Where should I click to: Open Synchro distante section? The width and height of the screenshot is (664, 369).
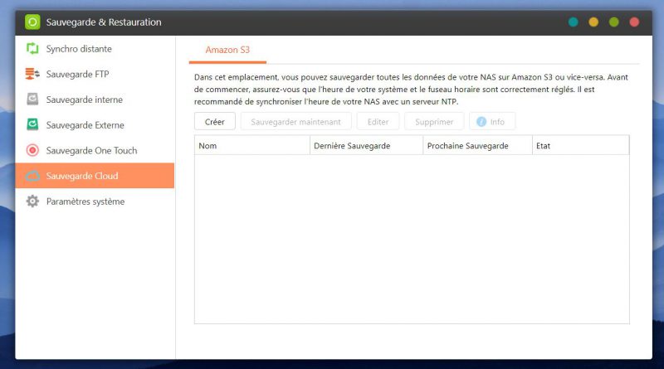click(95, 49)
